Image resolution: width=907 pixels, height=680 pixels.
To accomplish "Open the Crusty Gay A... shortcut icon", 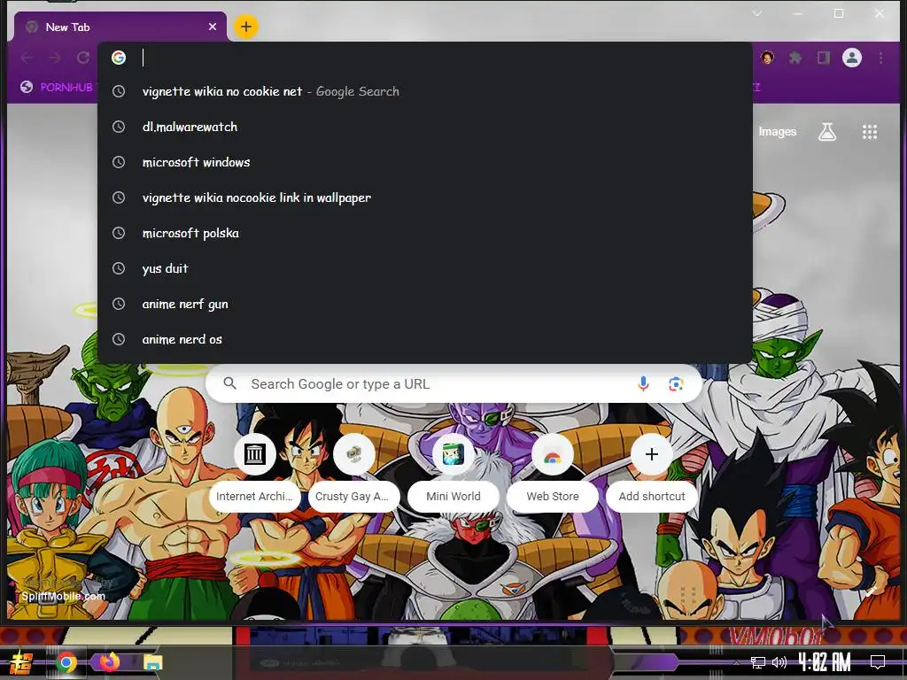I will tap(354, 454).
